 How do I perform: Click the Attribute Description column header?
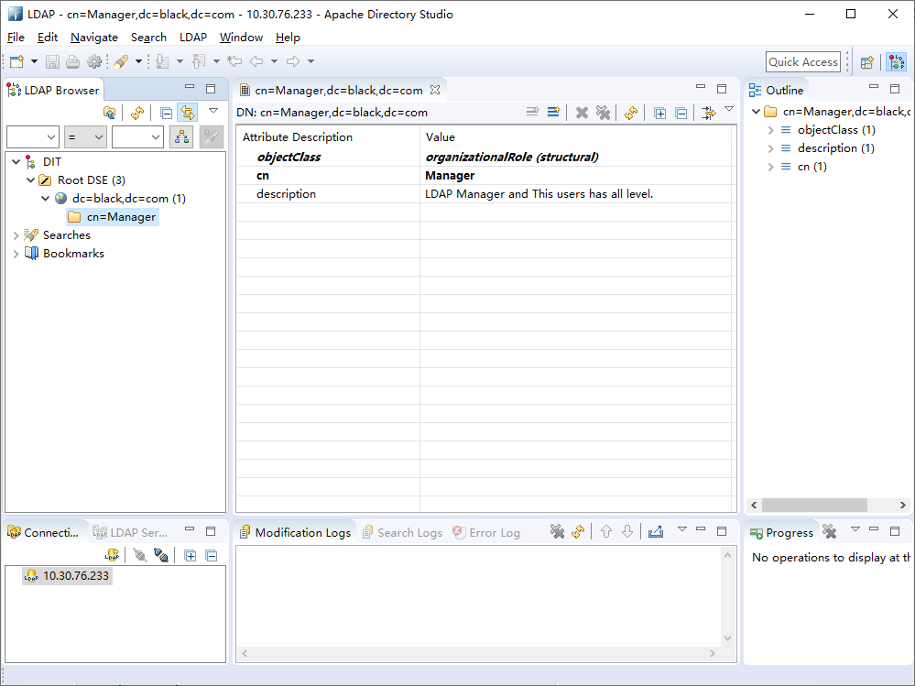coord(328,137)
